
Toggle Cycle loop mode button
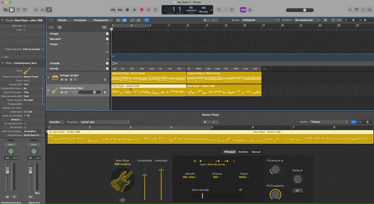click(x=155, y=10)
